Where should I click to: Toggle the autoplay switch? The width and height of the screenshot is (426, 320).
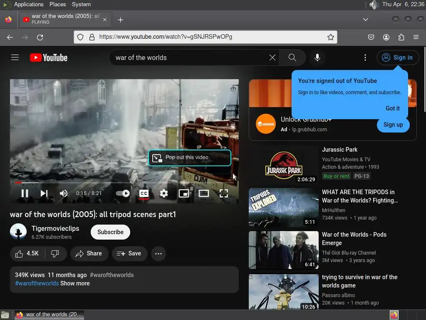coord(123,193)
